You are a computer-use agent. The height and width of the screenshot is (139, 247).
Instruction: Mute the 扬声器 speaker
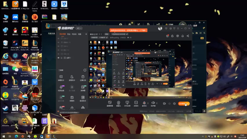pos(153,103)
